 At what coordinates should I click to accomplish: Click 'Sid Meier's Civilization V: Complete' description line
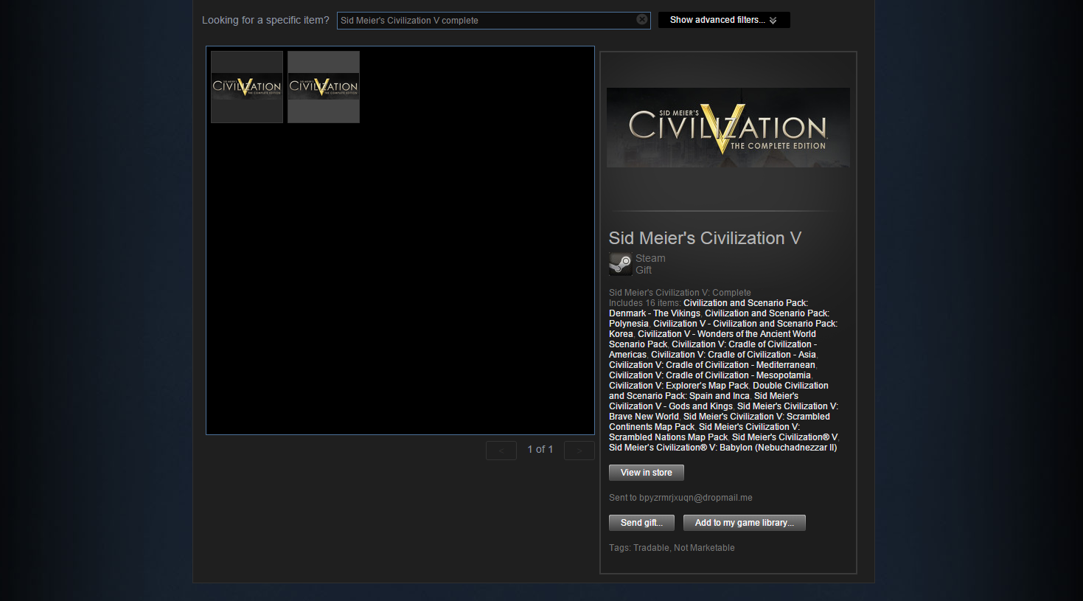680,293
